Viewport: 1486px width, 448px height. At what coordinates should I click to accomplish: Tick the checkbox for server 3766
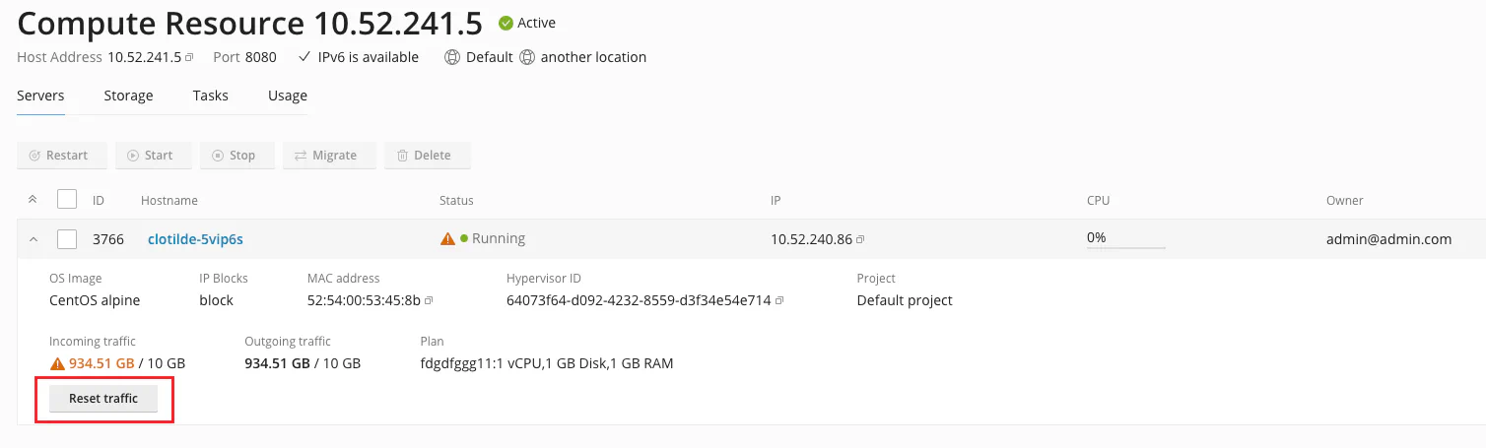point(67,238)
